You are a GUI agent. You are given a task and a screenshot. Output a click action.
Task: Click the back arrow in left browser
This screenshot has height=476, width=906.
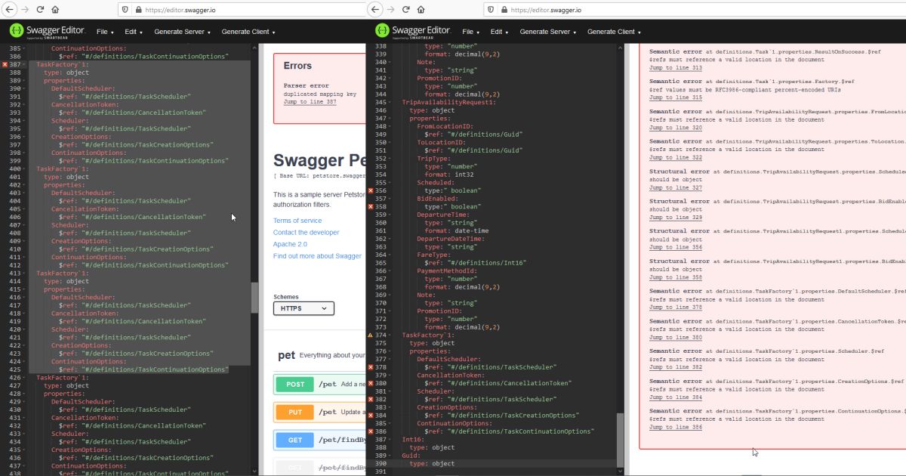coord(8,10)
